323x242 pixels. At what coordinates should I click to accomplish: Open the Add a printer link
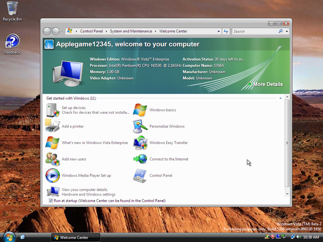[73, 126]
